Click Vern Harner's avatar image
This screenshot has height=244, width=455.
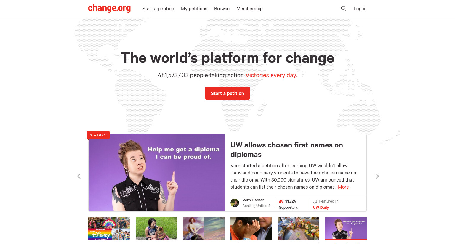(235, 203)
